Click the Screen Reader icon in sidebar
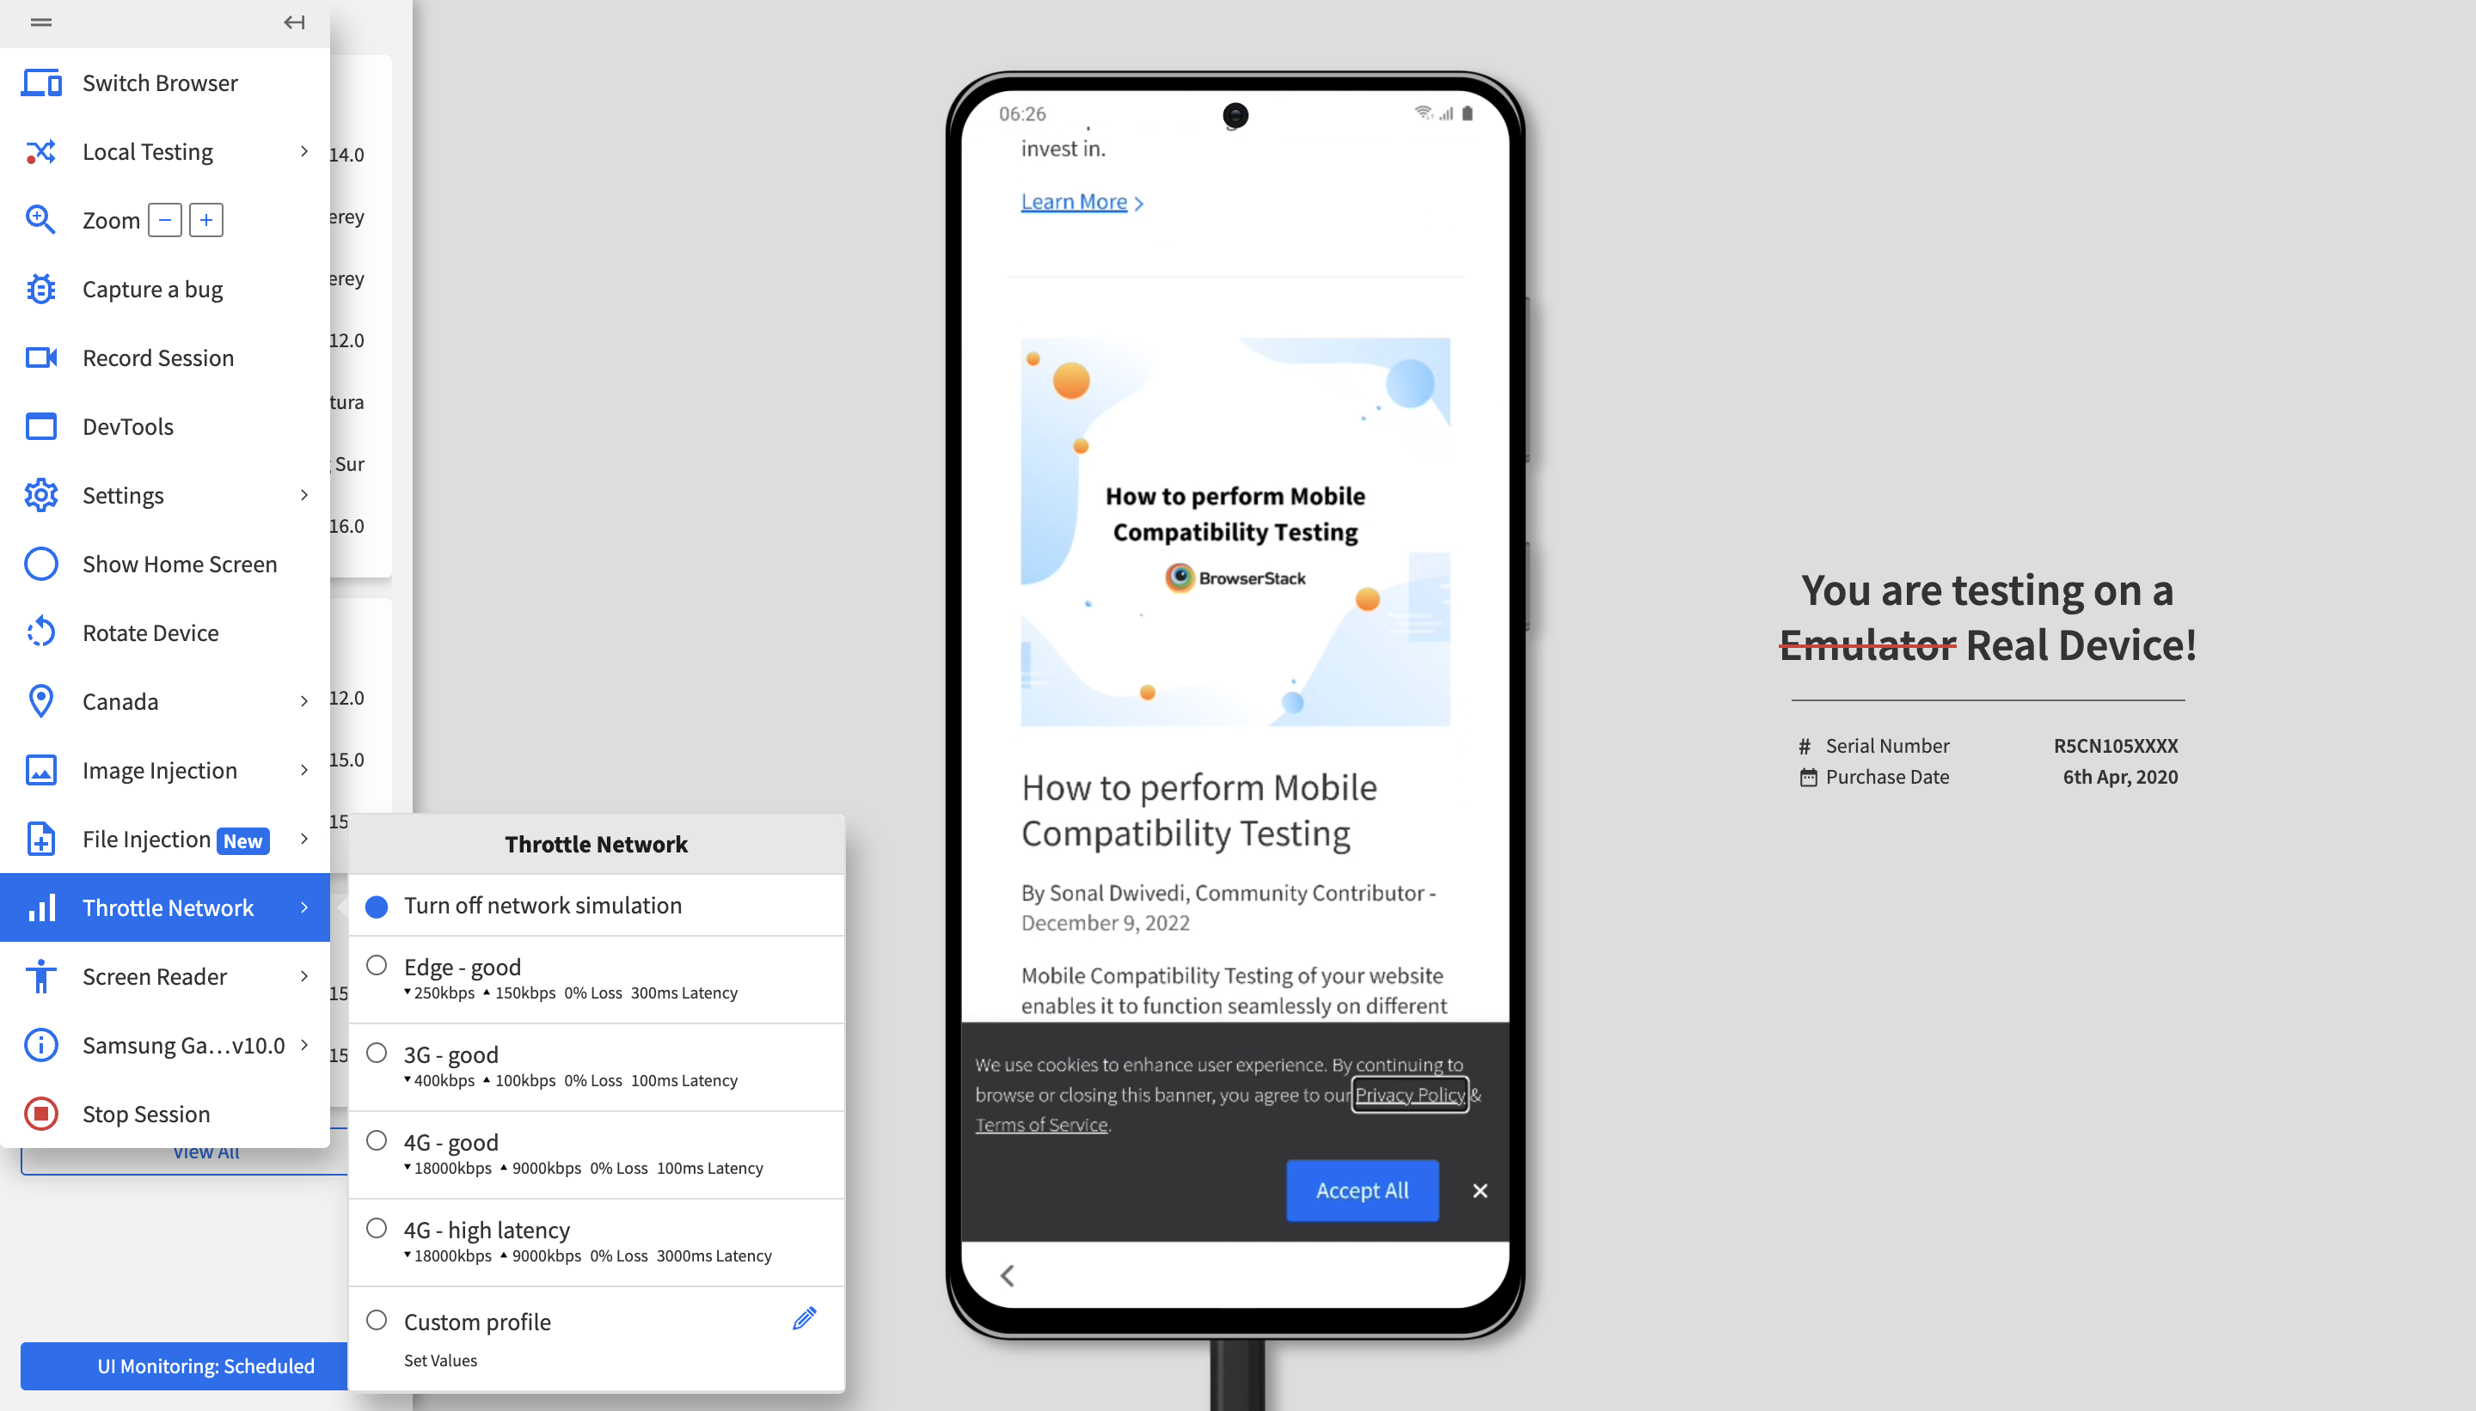2476x1411 pixels. [40, 974]
